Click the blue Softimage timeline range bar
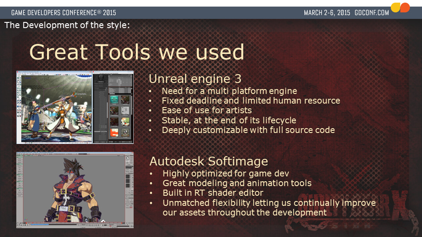The width and height of the screenshot is (422, 237). click(x=40, y=225)
